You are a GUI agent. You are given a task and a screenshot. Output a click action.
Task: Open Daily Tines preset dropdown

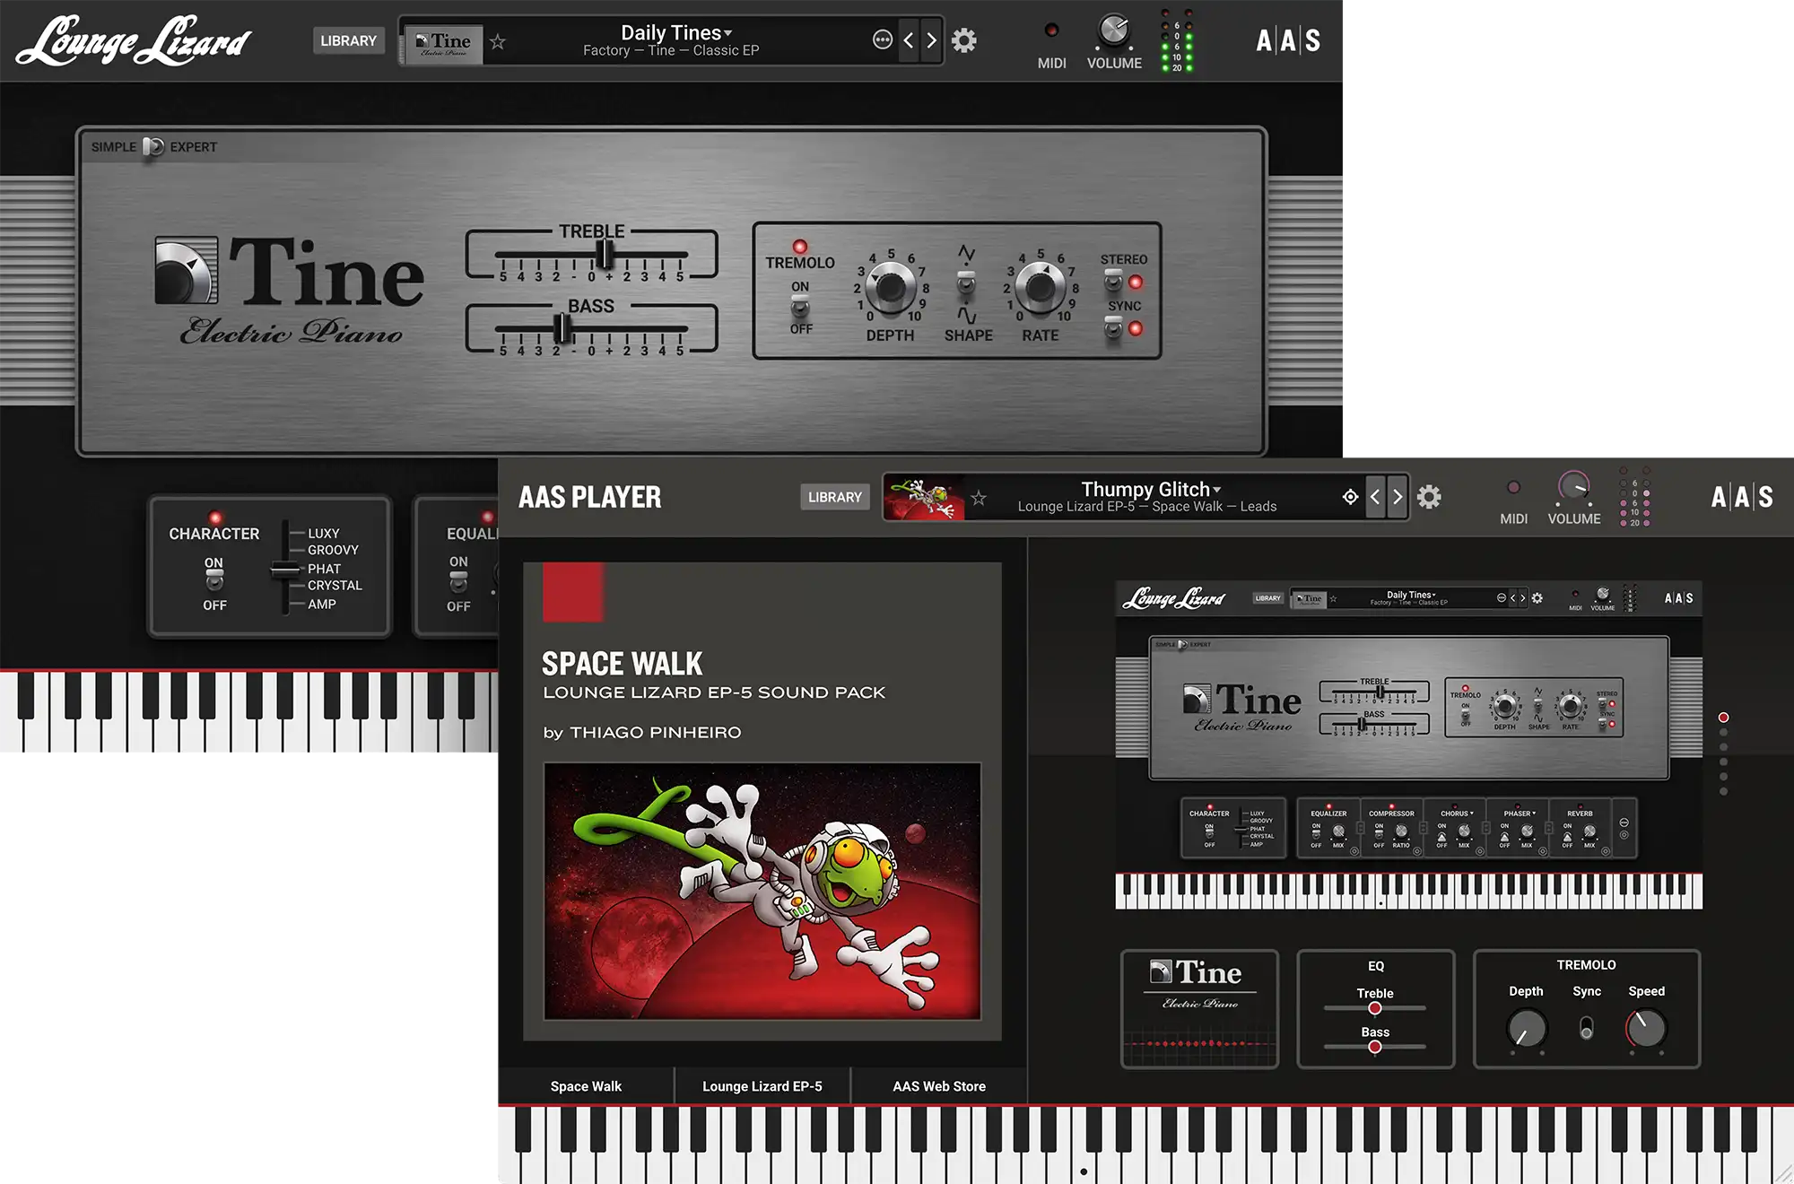(676, 32)
